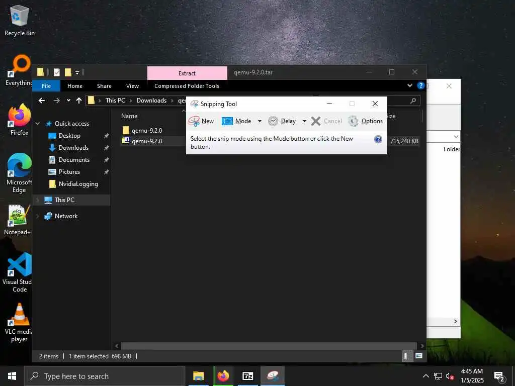Expand the ribbon with the chevron
Screen dimensions: 515x386
409,85
